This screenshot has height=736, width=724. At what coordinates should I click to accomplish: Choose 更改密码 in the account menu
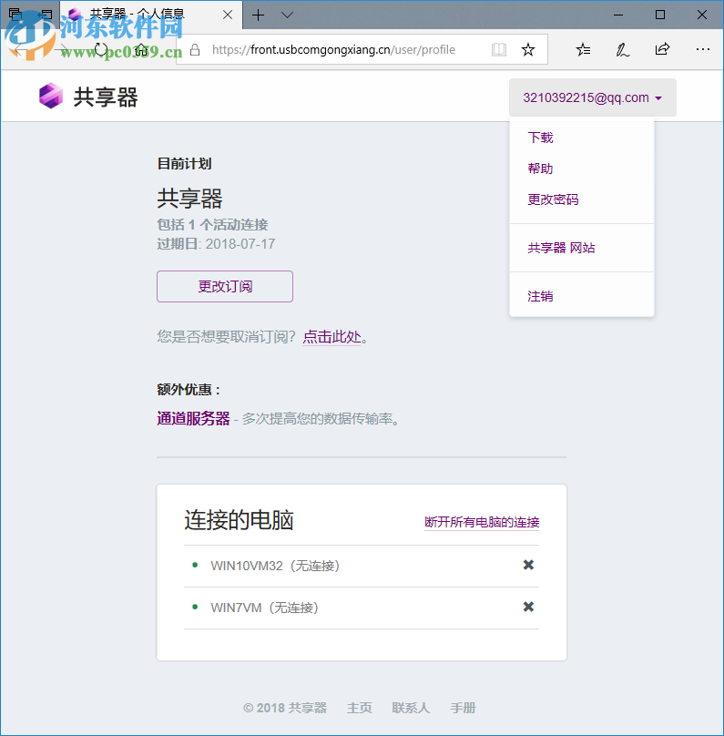click(553, 199)
